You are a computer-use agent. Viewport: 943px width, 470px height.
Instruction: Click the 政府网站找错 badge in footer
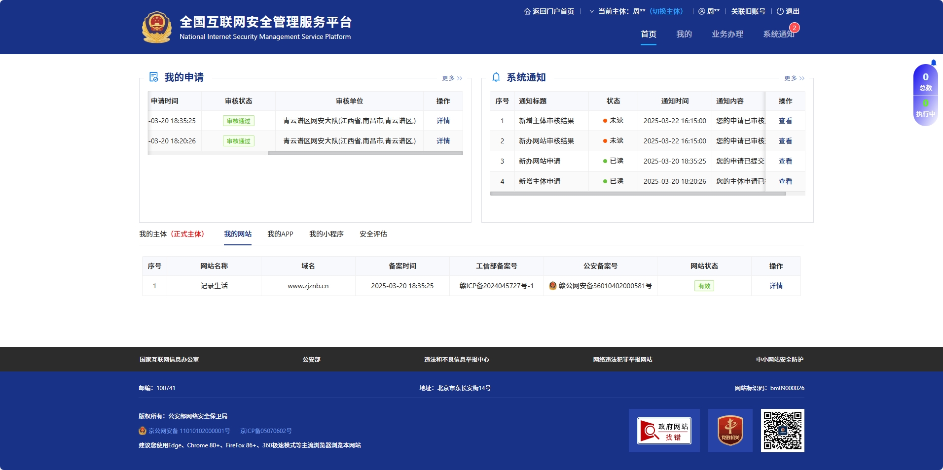664,431
